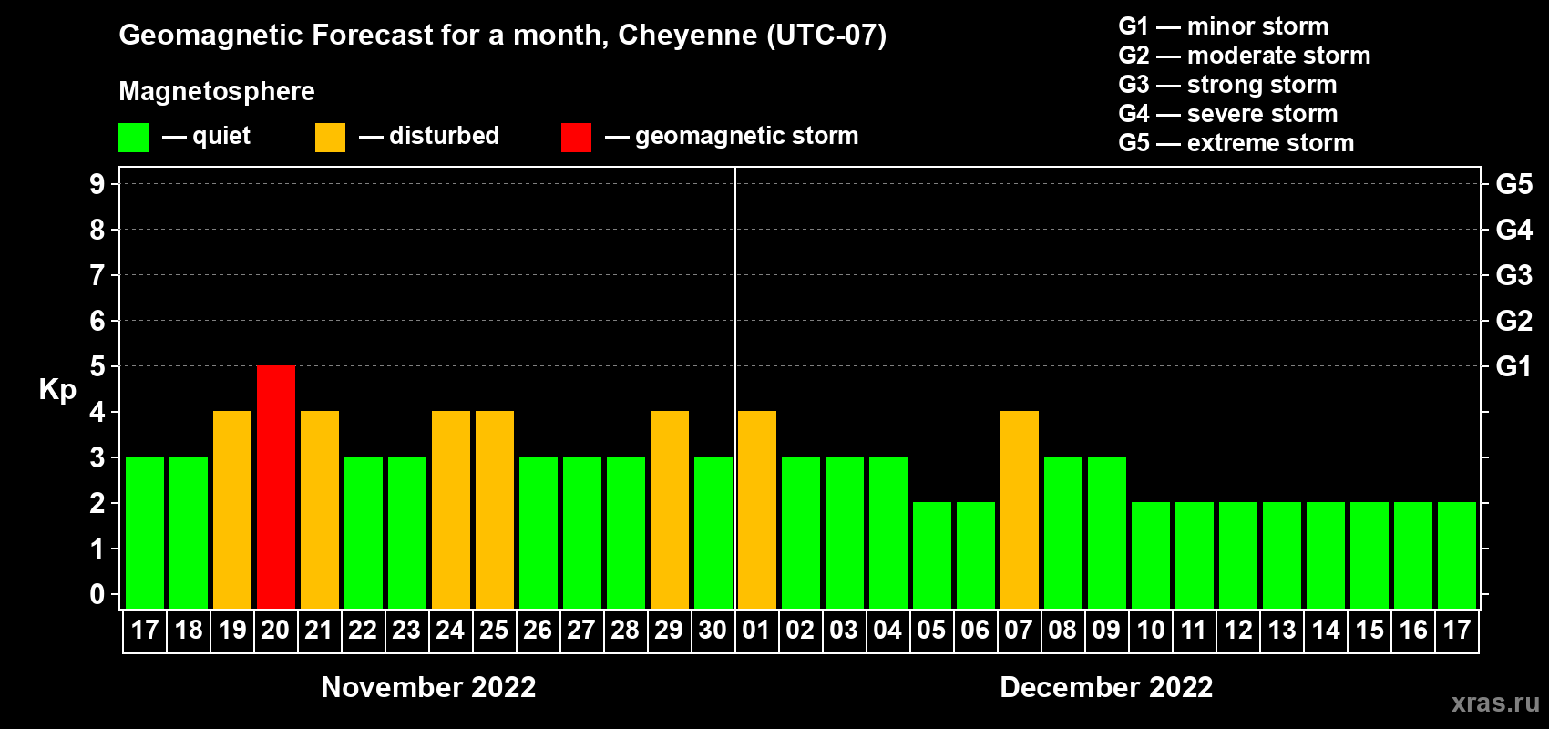This screenshot has width=1549, height=729.
Task: Select the red storm bar for November 20
Action: pyautogui.click(x=276, y=487)
